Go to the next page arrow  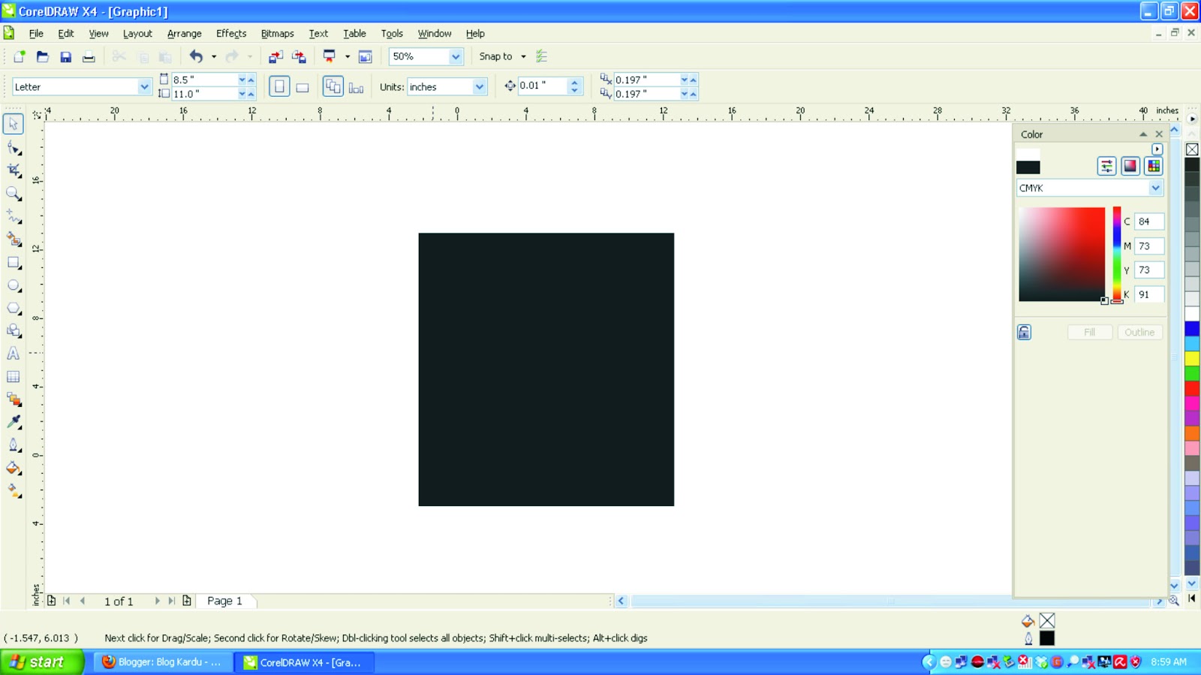157,601
